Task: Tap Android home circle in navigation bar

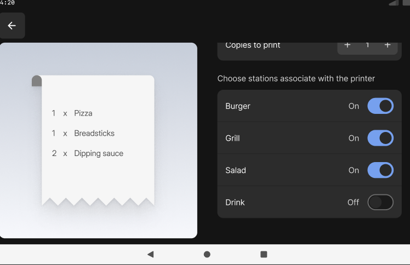Action: 207,254
